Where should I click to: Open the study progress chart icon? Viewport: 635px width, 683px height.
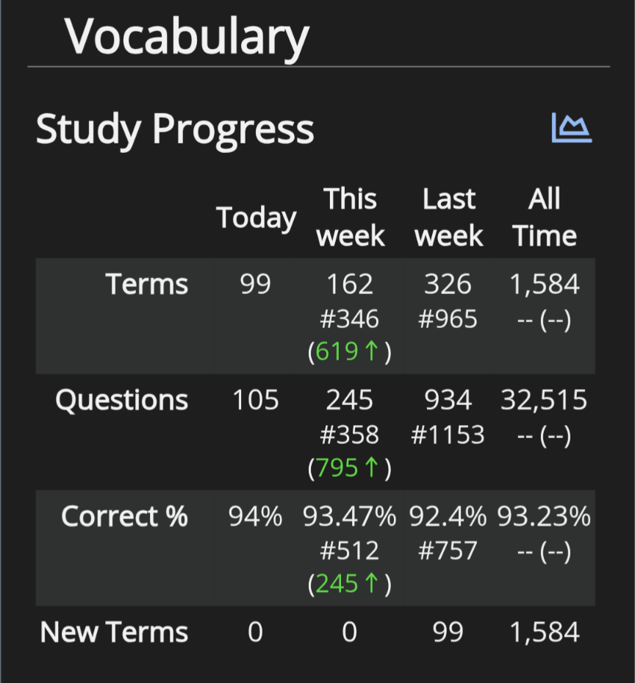click(571, 128)
